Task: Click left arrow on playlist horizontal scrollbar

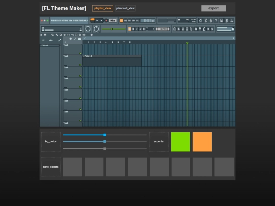Action: pyautogui.click(x=85, y=38)
